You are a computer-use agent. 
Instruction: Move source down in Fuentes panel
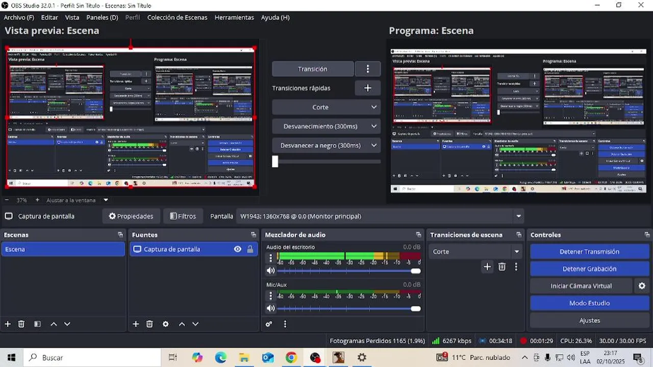pyautogui.click(x=195, y=324)
